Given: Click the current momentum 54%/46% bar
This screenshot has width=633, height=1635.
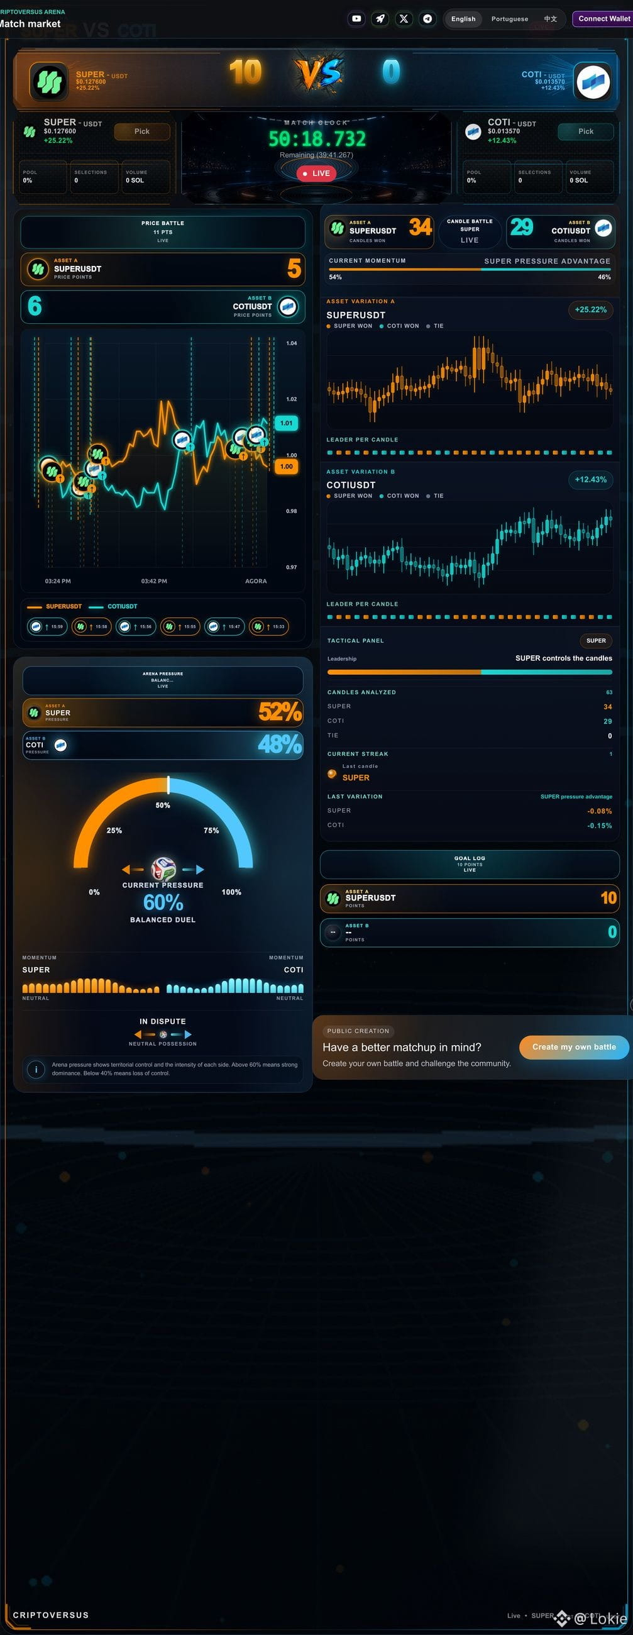Looking at the screenshot, I should click(x=470, y=269).
